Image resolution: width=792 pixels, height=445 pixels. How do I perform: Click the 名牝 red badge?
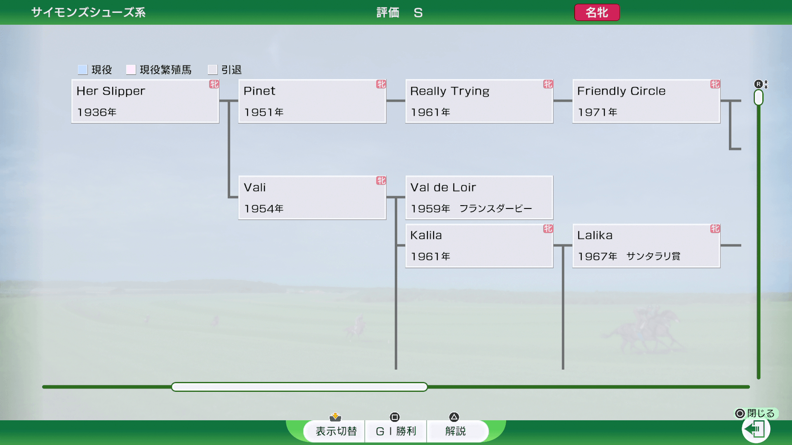tap(596, 12)
